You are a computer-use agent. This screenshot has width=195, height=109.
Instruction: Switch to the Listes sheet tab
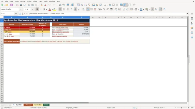pos(46,105)
